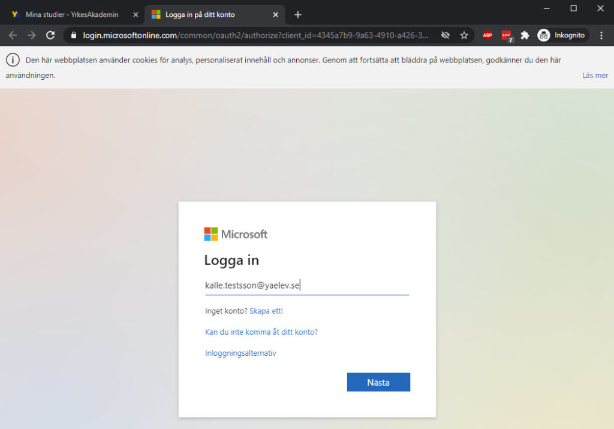Click the browser forward arrow
The height and width of the screenshot is (429, 614).
coord(32,35)
